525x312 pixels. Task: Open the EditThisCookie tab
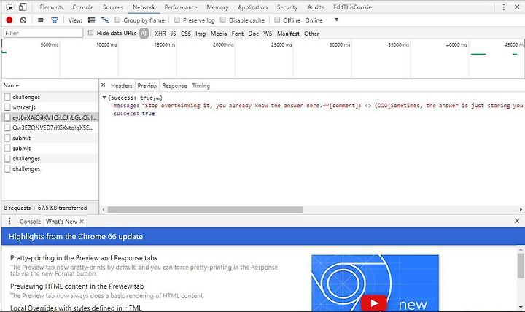353,7
